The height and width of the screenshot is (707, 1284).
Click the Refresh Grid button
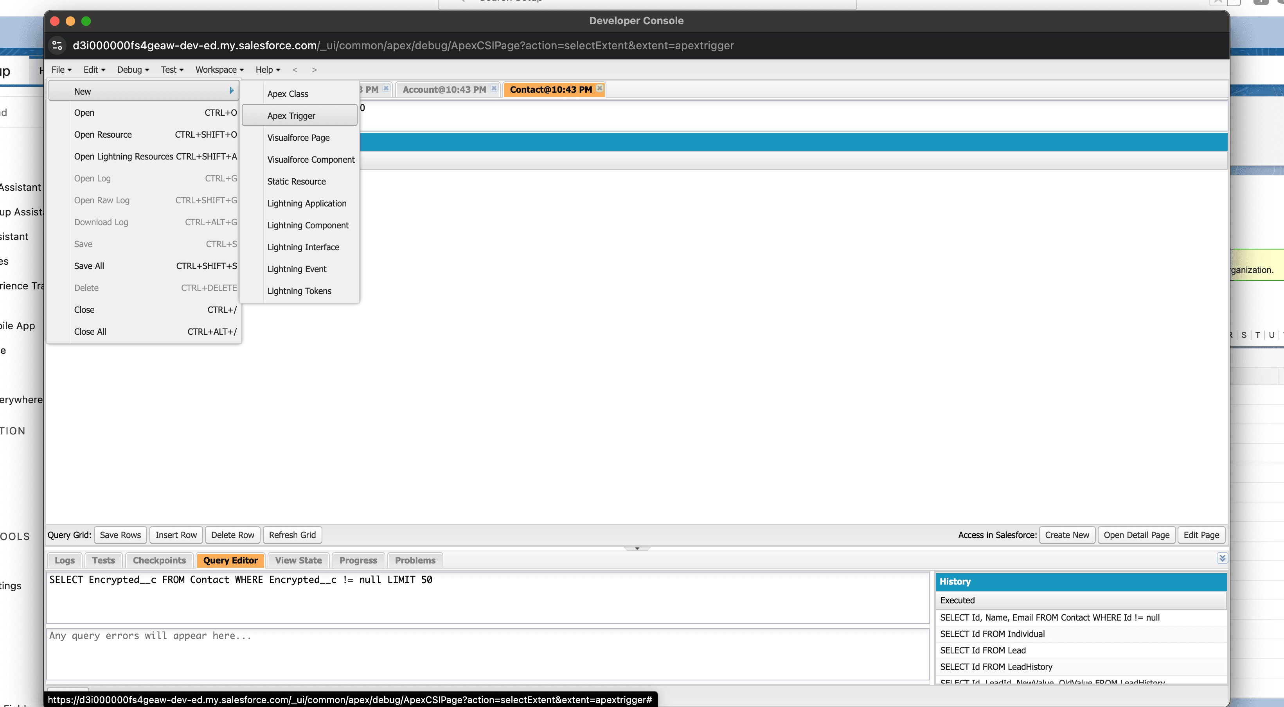click(292, 535)
